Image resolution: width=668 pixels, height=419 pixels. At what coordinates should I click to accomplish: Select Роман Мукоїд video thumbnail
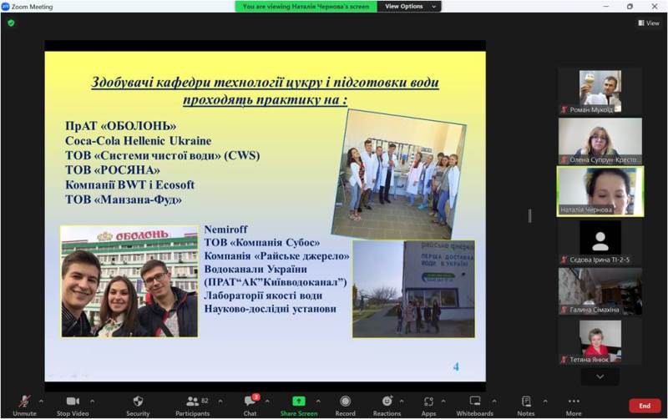[x=600, y=92]
